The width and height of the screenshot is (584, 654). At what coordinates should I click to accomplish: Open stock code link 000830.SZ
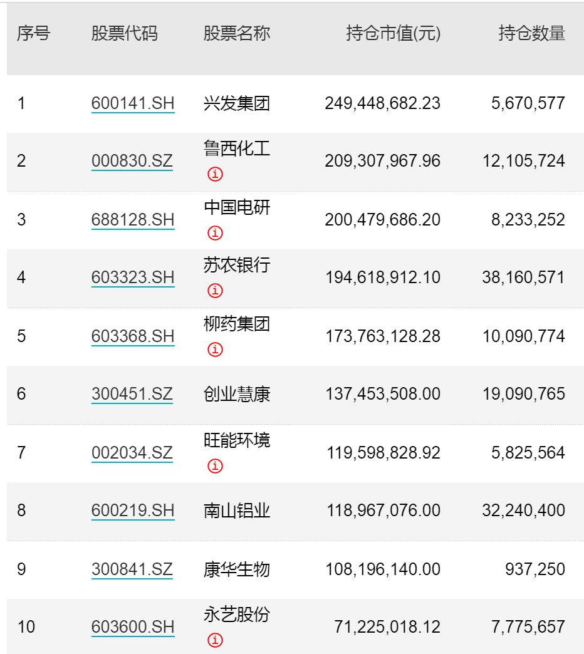coord(132,161)
